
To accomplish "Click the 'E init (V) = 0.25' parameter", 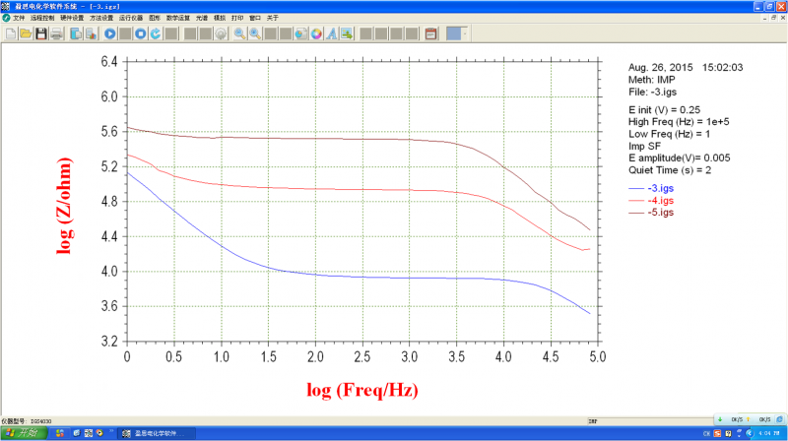I will pos(664,110).
